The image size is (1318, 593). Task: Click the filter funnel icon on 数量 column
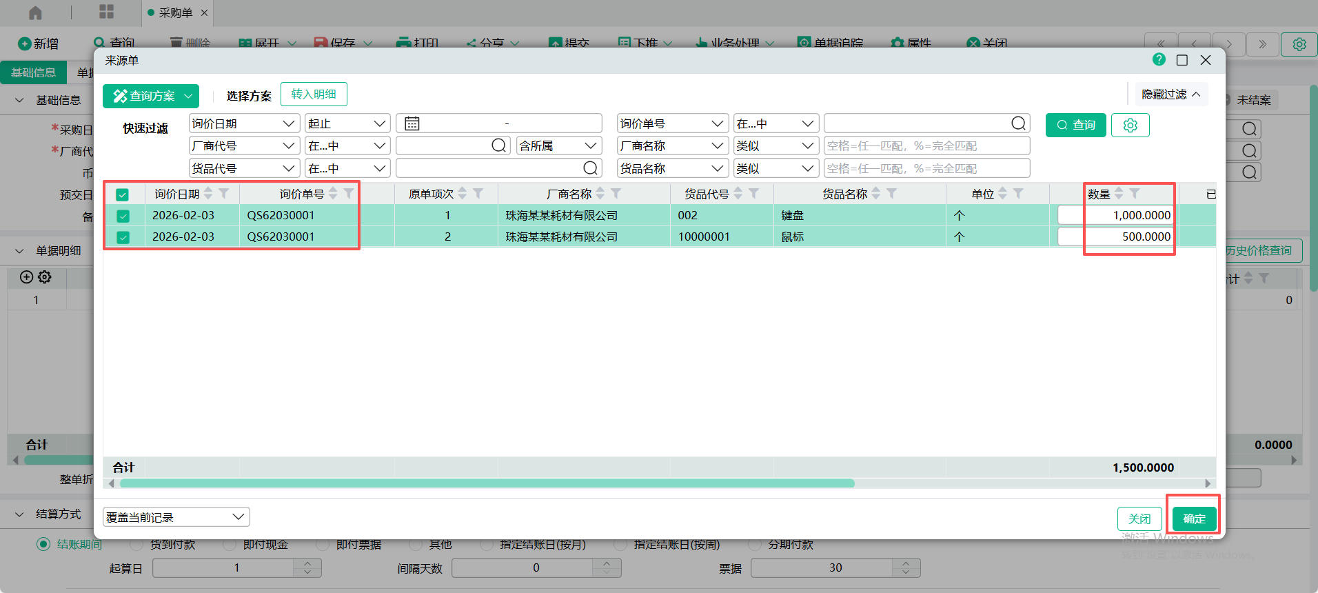tap(1135, 194)
